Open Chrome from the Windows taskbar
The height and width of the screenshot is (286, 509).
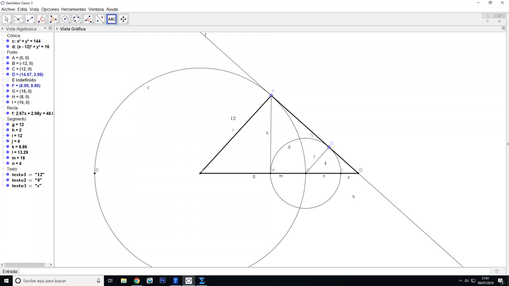point(137,280)
